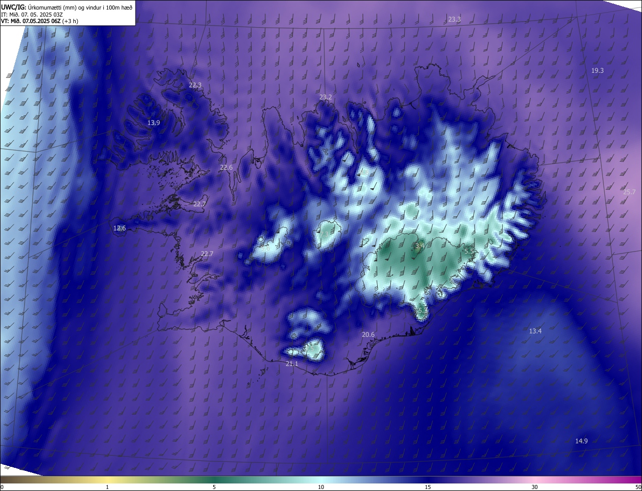Click the 19.3 wind value label
This screenshot has width=642, height=491.
click(x=597, y=71)
